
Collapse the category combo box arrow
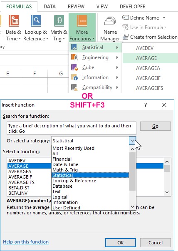[132, 141]
